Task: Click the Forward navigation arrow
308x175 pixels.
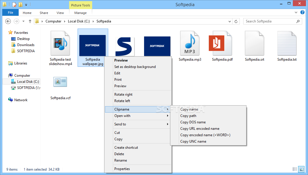Action: 16,21
